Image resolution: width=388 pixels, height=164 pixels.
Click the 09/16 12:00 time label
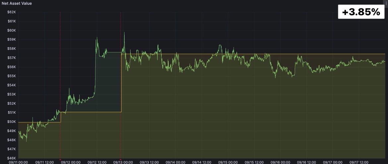(306, 162)
